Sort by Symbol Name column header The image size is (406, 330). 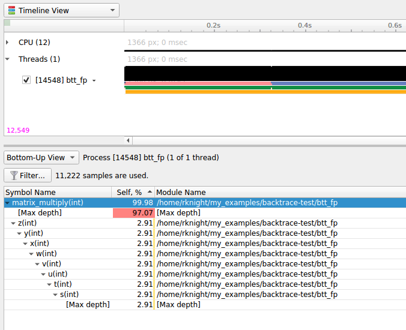pyautogui.click(x=57, y=192)
